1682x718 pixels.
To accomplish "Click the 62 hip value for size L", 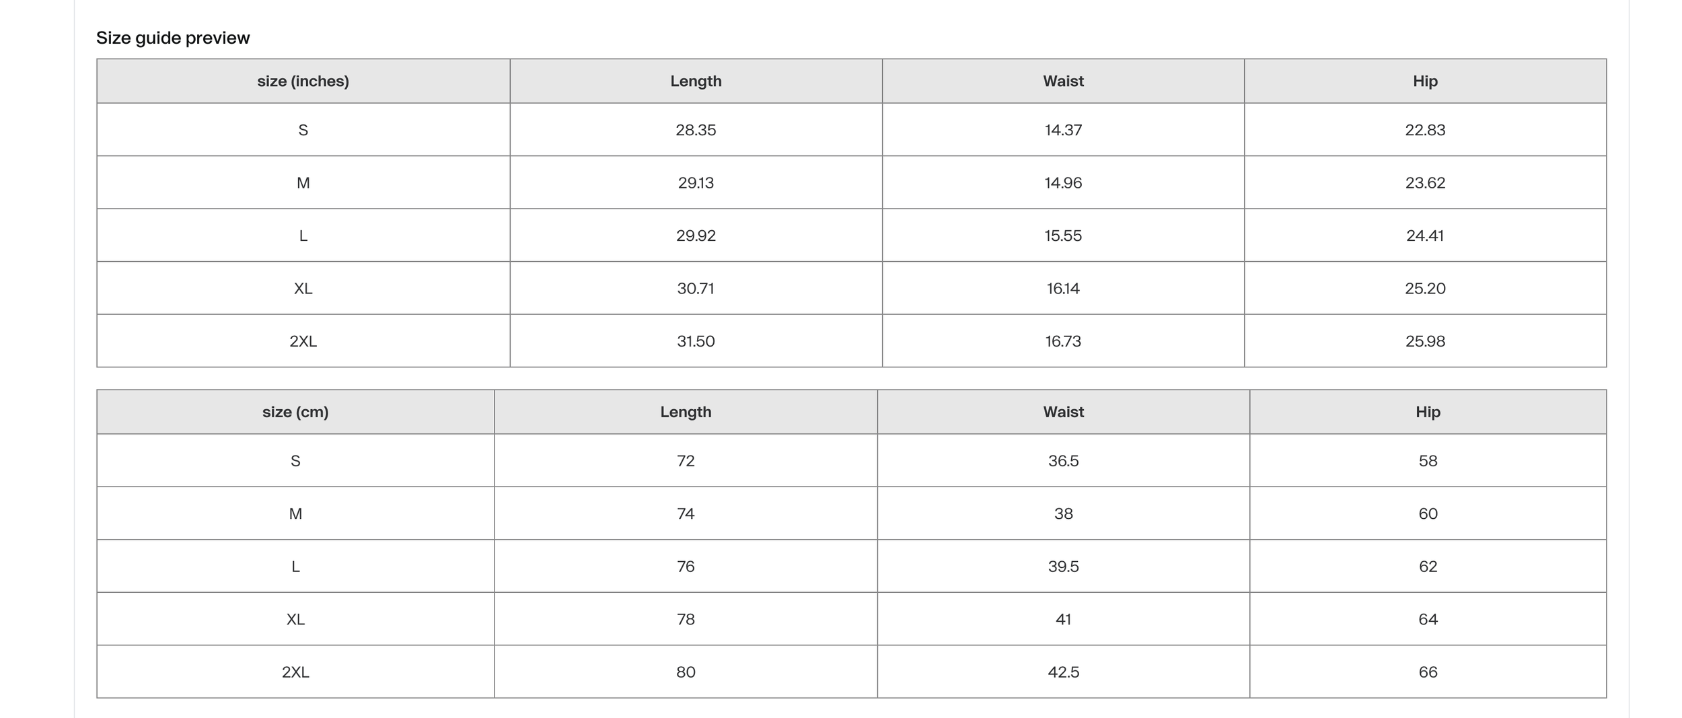I will tap(1428, 567).
